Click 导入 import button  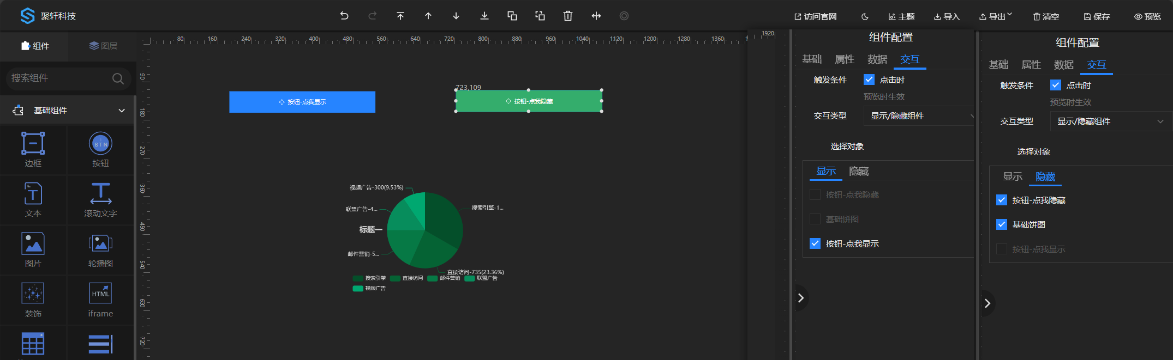coord(947,17)
